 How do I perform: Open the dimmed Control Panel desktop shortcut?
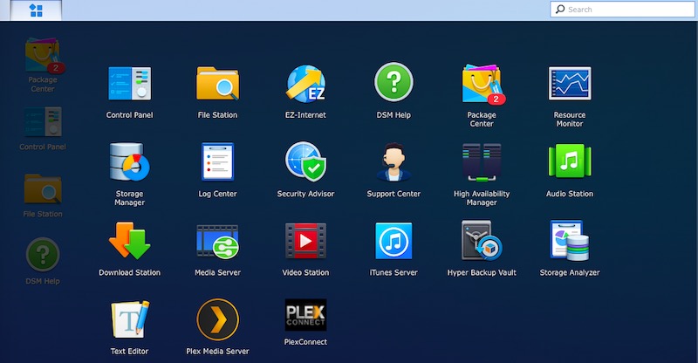point(43,121)
